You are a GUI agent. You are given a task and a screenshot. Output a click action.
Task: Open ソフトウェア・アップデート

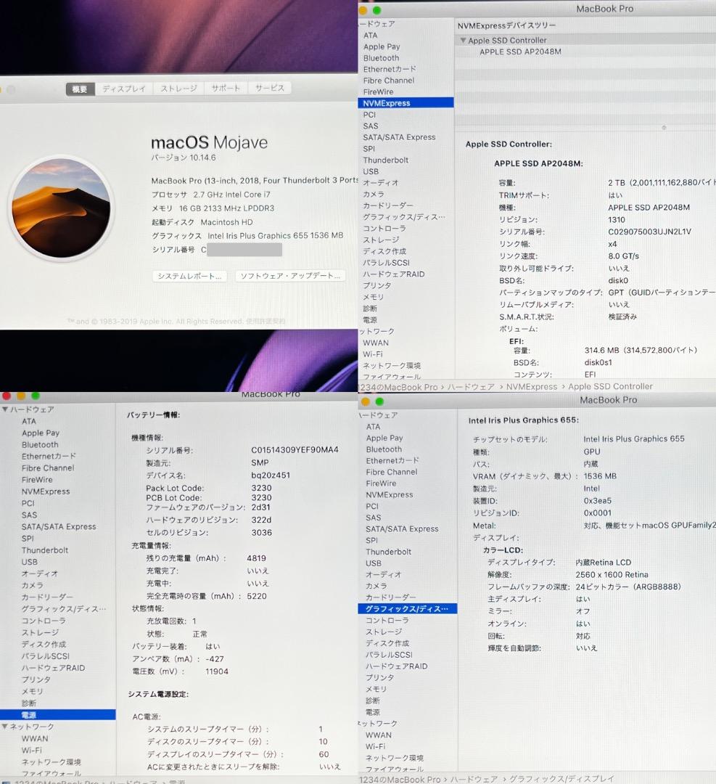coord(290,275)
